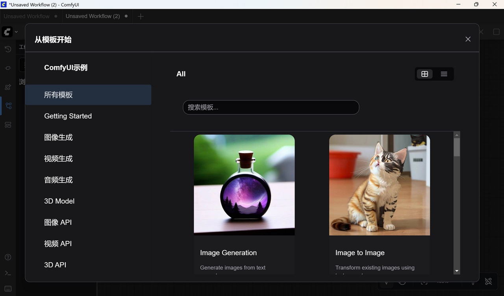View keyboard shortcuts from the sidebar
Screen dimensions: 504x296
click(x=7, y=289)
